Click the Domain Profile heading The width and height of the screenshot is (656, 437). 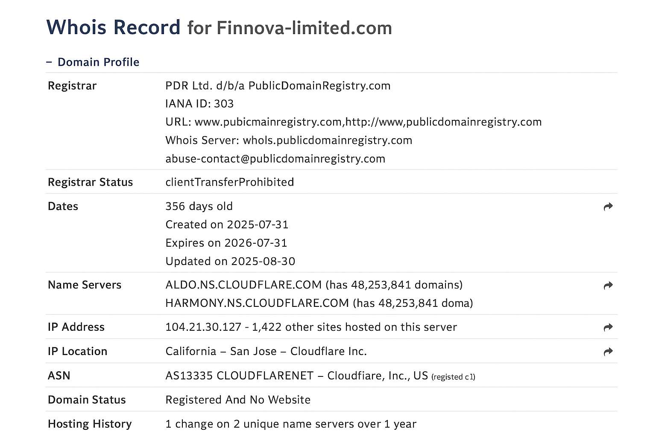click(x=98, y=62)
